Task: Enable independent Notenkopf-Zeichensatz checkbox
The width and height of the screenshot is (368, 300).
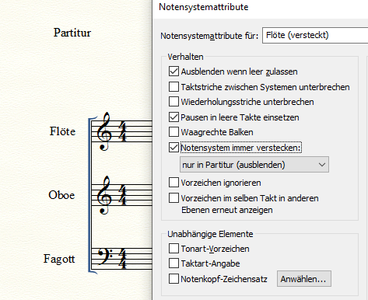Action: click(x=173, y=279)
